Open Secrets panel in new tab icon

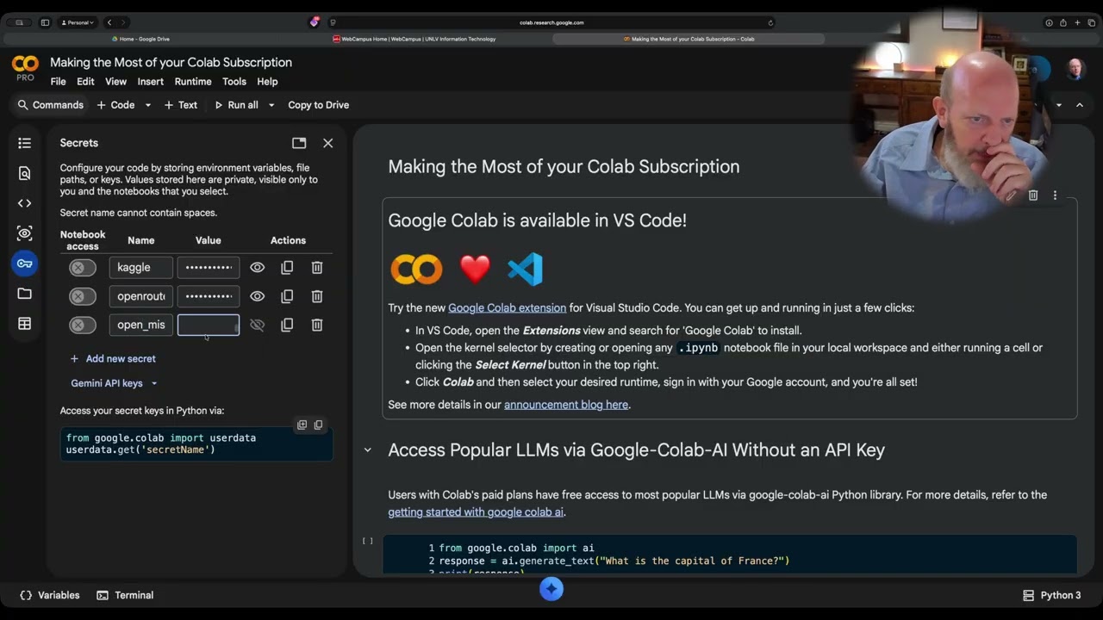click(x=299, y=143)
